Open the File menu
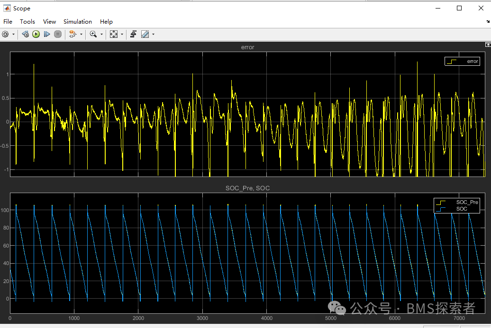 [x=8, y=22]
